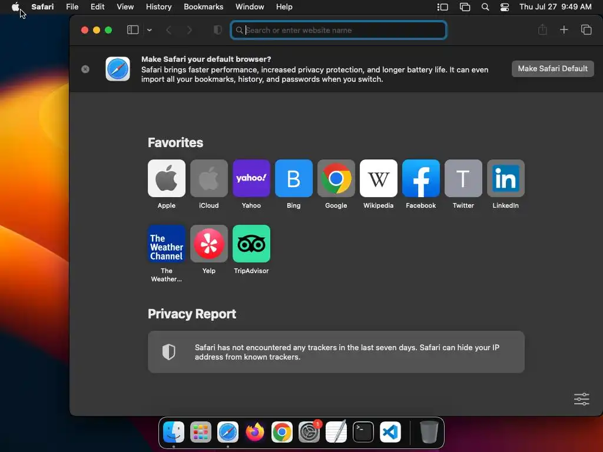Open System Settings from the Dock
This screenshot has height=452, width=603.
[x=309, y=432]
